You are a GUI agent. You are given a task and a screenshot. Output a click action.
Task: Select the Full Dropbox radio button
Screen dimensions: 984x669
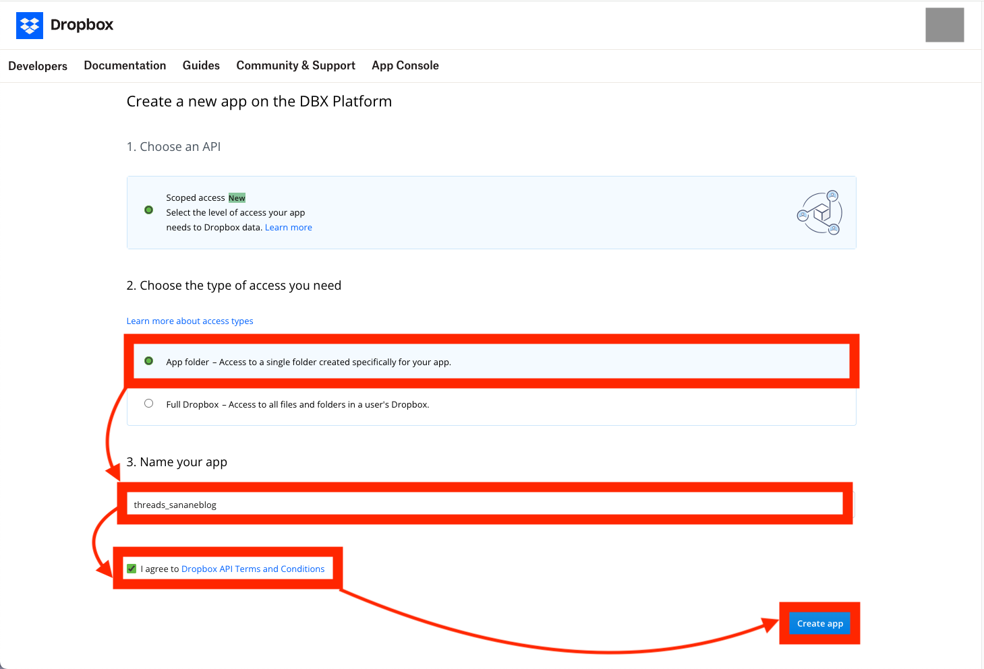pyautogui.click(x=149, y=404)
